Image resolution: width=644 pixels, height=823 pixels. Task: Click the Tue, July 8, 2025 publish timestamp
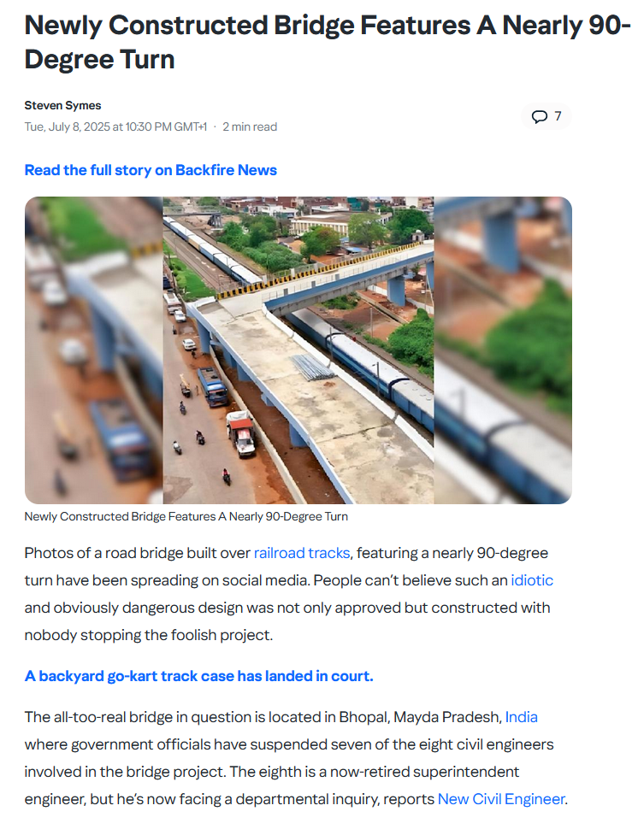(x=115, y=127)
